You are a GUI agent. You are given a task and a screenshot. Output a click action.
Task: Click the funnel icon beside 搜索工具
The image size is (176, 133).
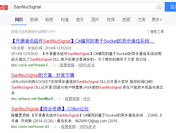[x=148, y=32]
